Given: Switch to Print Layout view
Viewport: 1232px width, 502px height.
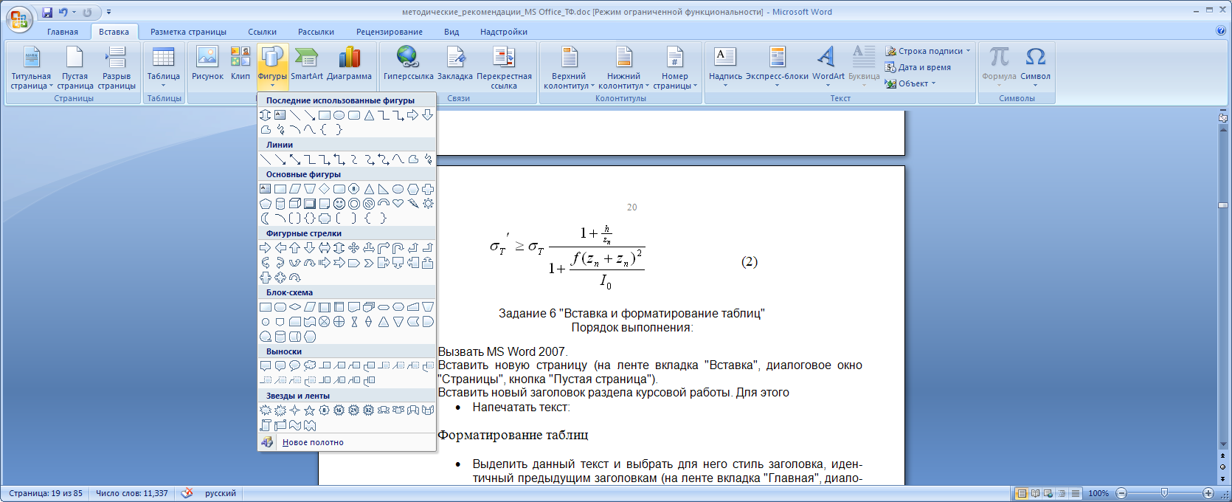Looking at the screenshot, I should pyautogui.click(x=1022, y=493).
